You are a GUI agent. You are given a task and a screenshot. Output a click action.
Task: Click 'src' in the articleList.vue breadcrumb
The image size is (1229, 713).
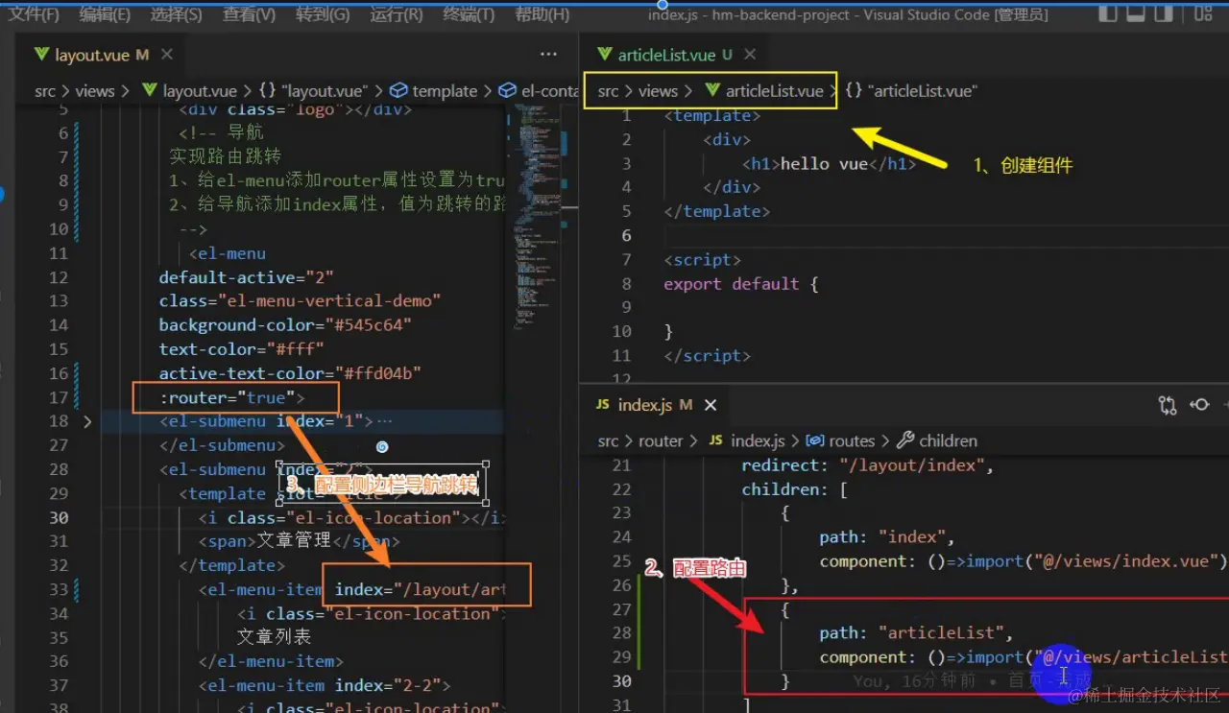609,91
